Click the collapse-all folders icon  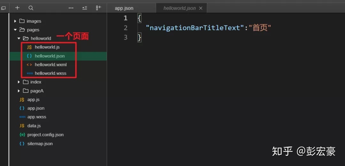85,8
